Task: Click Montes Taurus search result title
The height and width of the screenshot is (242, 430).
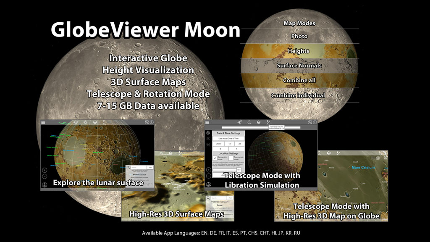Action: point(139,174)
